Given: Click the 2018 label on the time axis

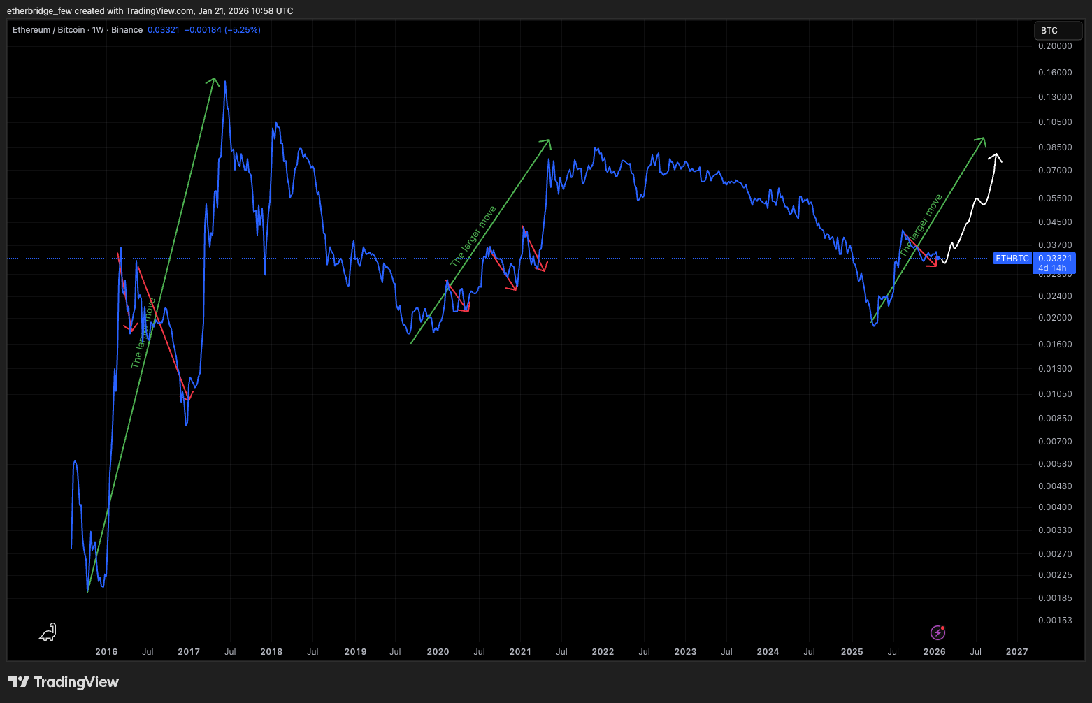Looking at the screenshot, I should pyautogui.click(x=271, y=652).
